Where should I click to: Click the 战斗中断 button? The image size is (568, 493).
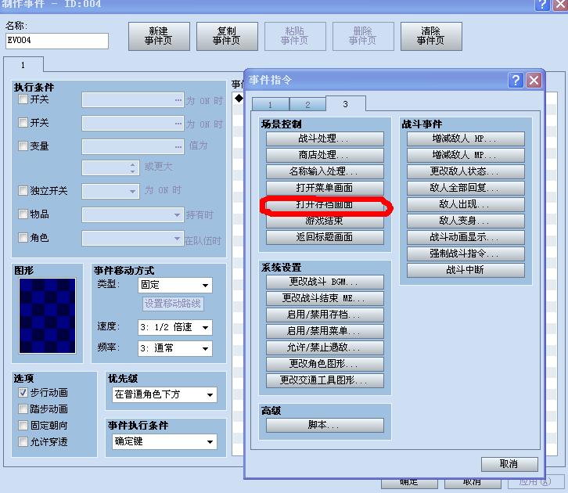[x=466, y=270]
